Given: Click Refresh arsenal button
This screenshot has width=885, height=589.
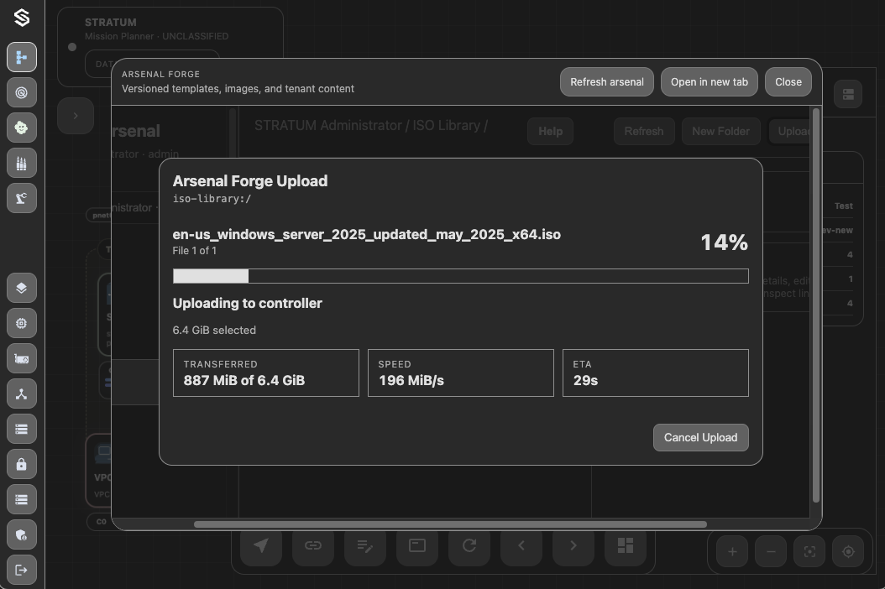Looking at the screenshot, I should pos(607,82).
